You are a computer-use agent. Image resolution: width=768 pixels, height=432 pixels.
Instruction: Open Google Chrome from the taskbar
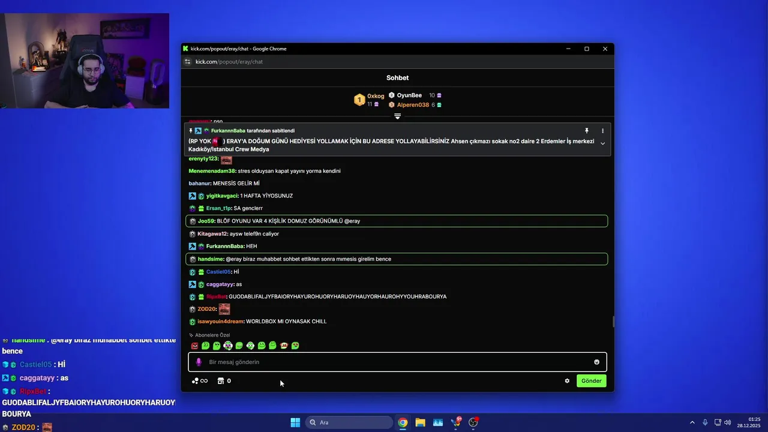(x=403, y=422)
